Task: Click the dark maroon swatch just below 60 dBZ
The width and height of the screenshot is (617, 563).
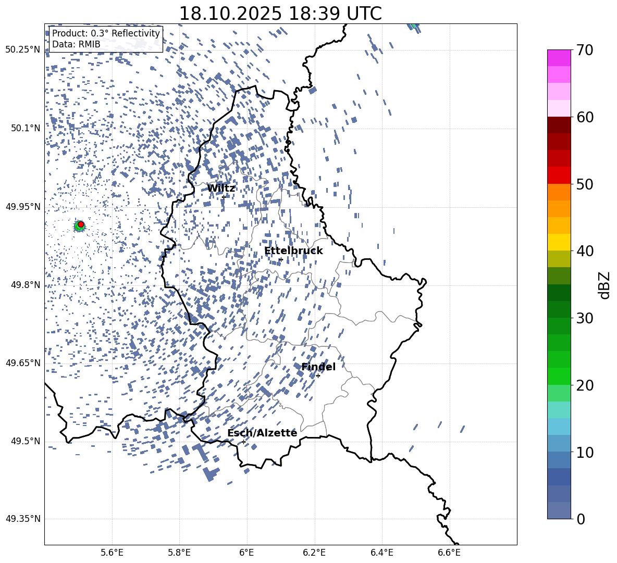Action: (559, 125)
